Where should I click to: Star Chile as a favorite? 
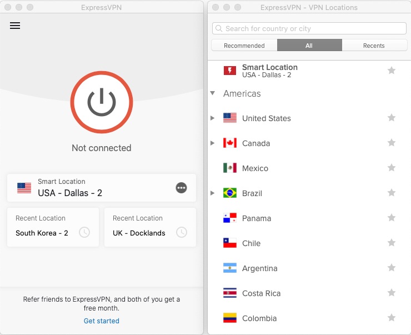point(392,243)
